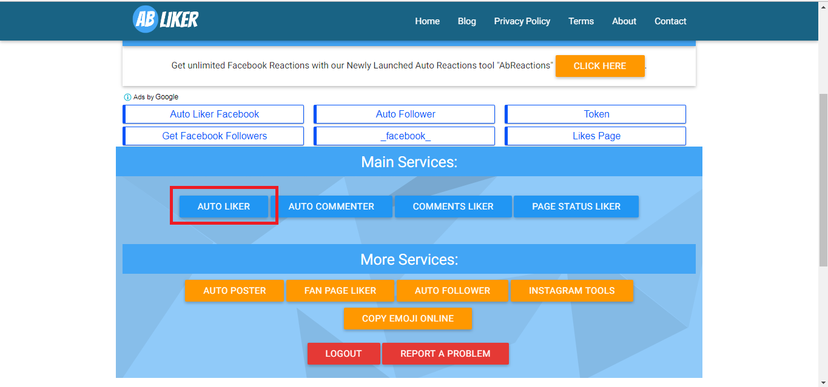
Task: Click the Ads by Google info icon
Action: [x=127, y=97]
